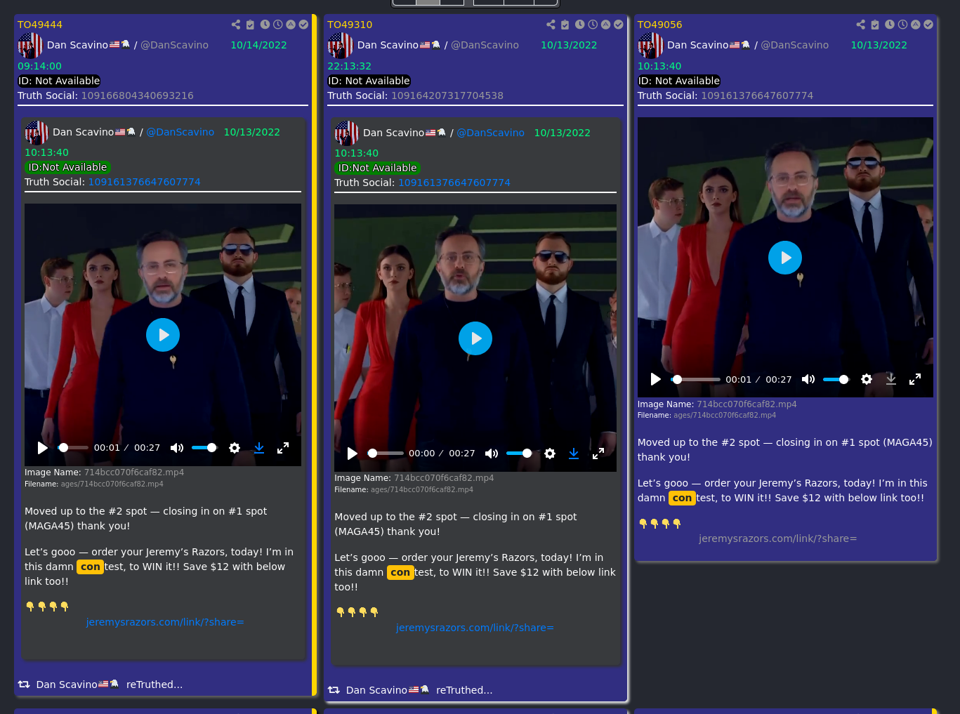Click solid clock icon on card TO49056
Viewport: 960px width, 714px height.
coord(890,25)
